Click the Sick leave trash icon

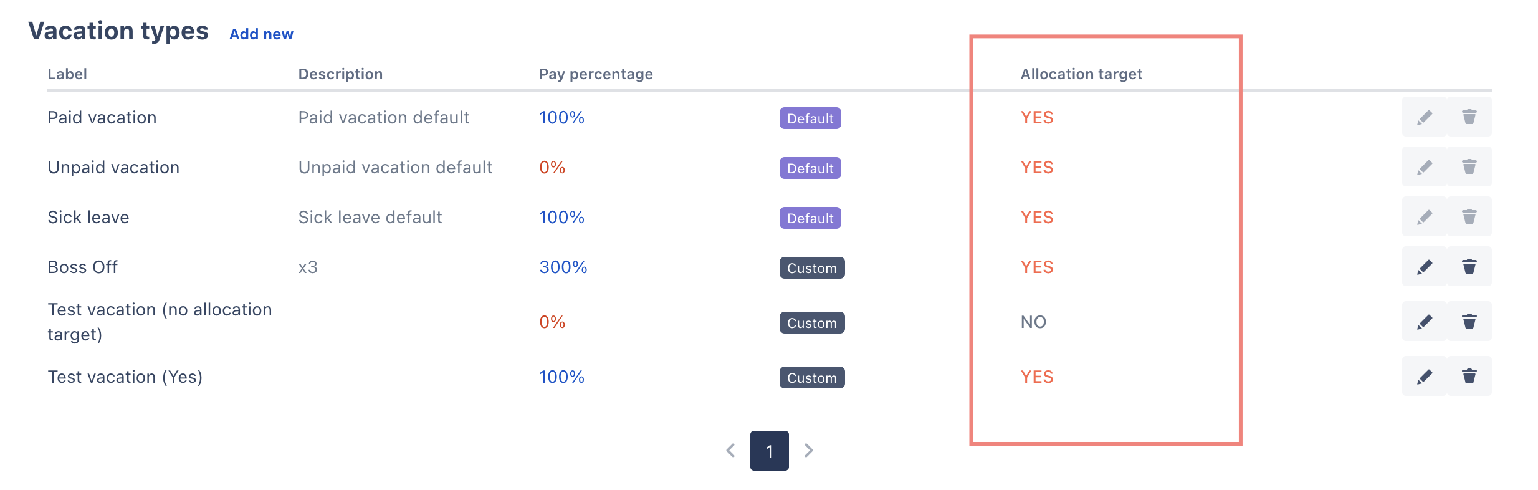click(x=1469, y=217)
